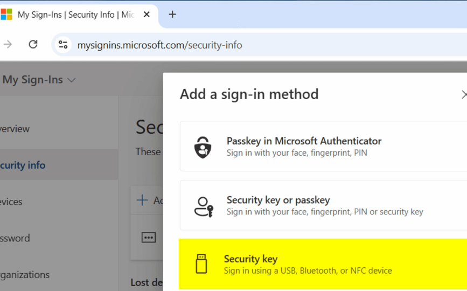This screenshot has height=291, width=467.
Task: Click the Lost device link below the list
Action: pos(147,282)
